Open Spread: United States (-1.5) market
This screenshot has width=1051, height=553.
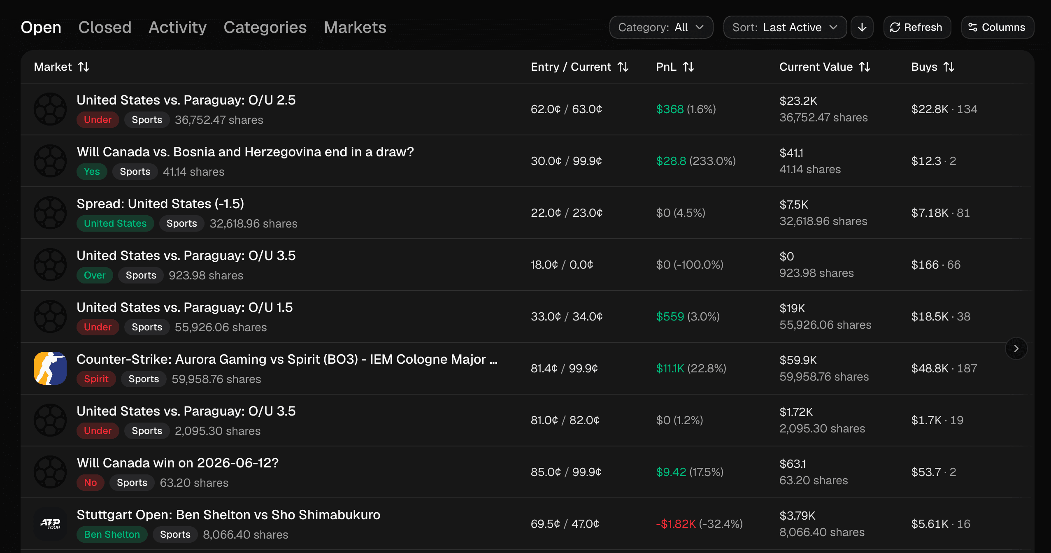(x=160, y=204)
